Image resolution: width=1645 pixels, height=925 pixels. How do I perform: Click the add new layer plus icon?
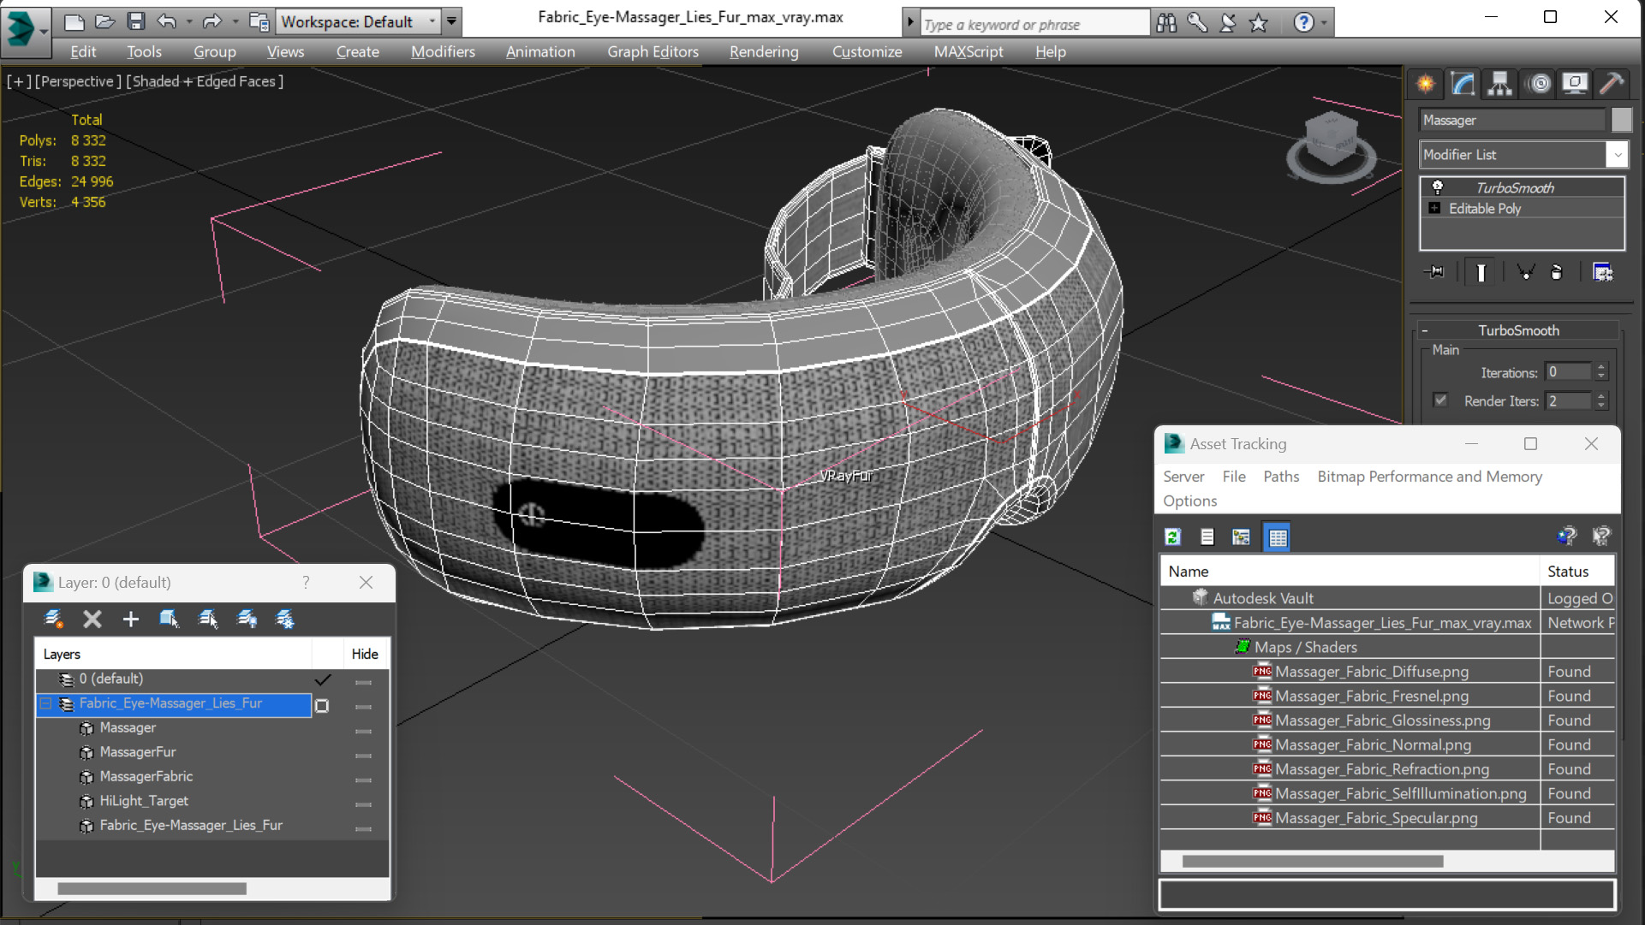tap(130, 619)
